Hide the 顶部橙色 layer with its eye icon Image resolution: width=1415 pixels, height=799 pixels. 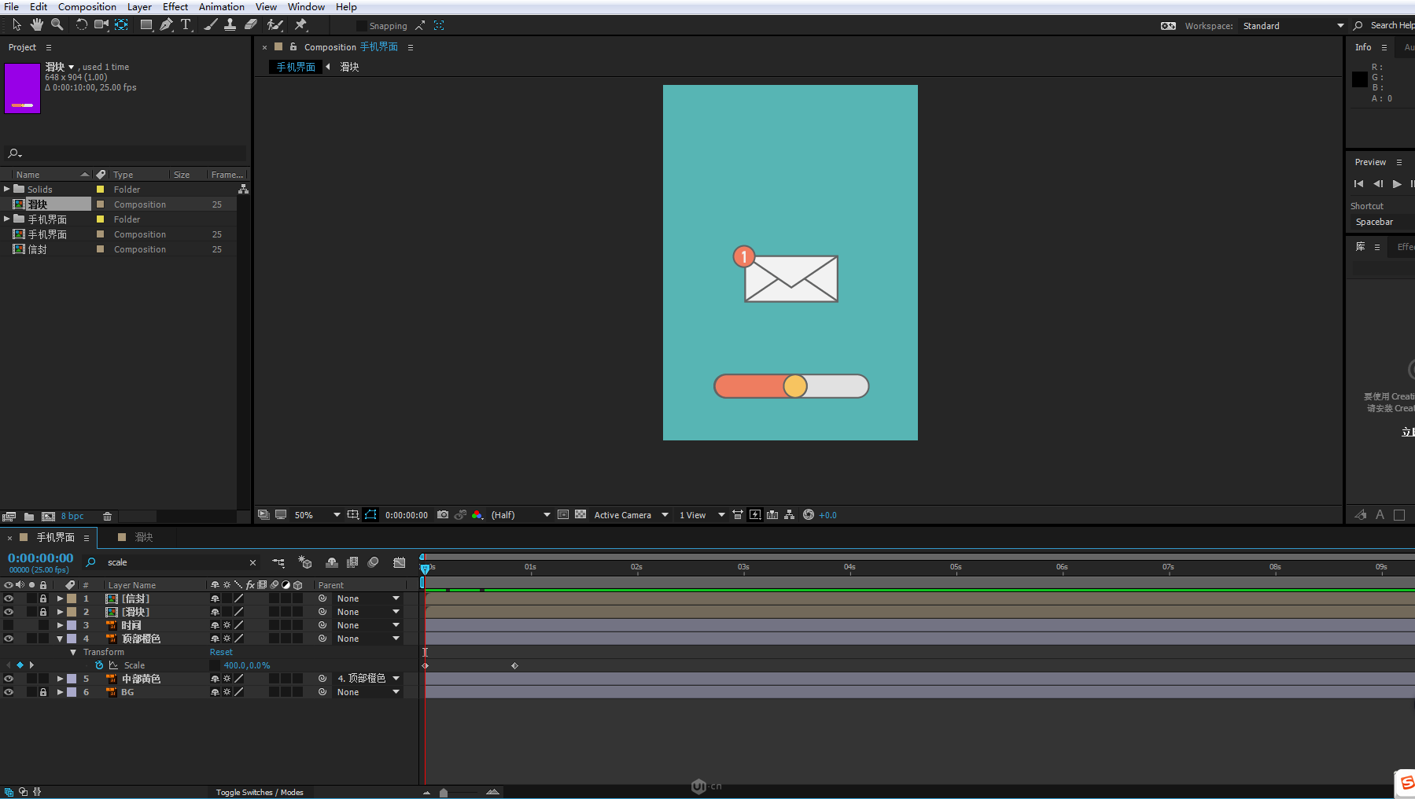(9, 639)
